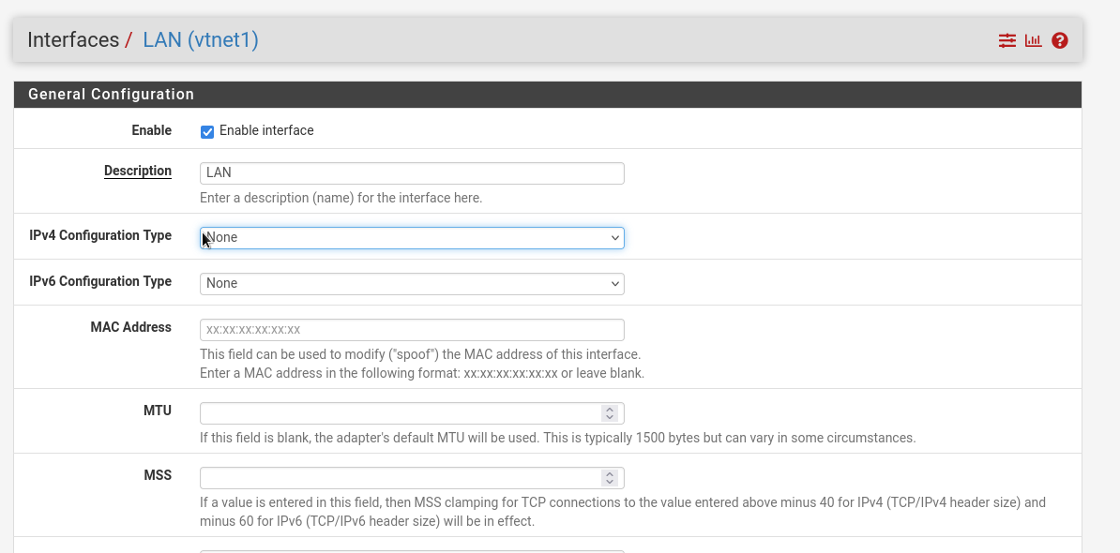Image resolution: width=1120 pixels, height=553 pixels.
Task: Click the underlined Description label
Action: (138, 171)
